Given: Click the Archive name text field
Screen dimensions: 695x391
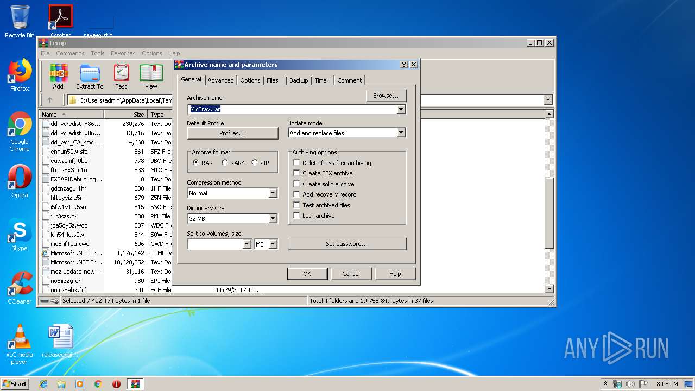Looking at the screenshot, I should pos(292,109).
